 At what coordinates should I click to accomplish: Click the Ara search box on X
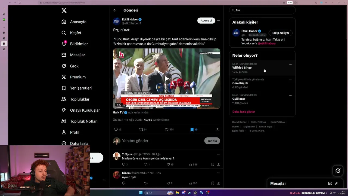pos(262,10)
